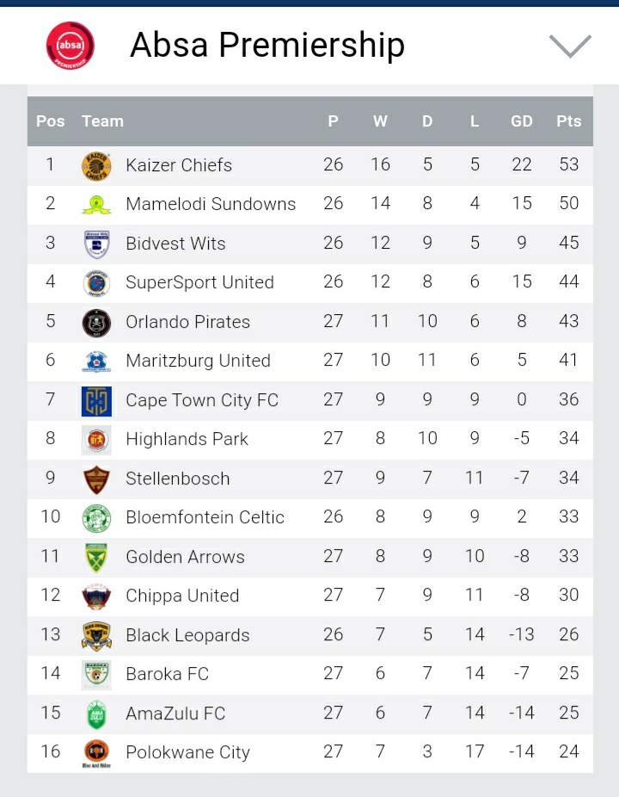Click the Kaizer Chiefs club crest
Viewport: 619px width, 797px height.
tap(96, 165)
